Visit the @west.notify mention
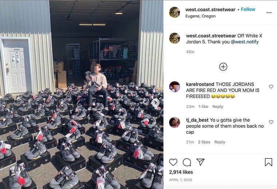The image size is (277, 189). point(245,42)
